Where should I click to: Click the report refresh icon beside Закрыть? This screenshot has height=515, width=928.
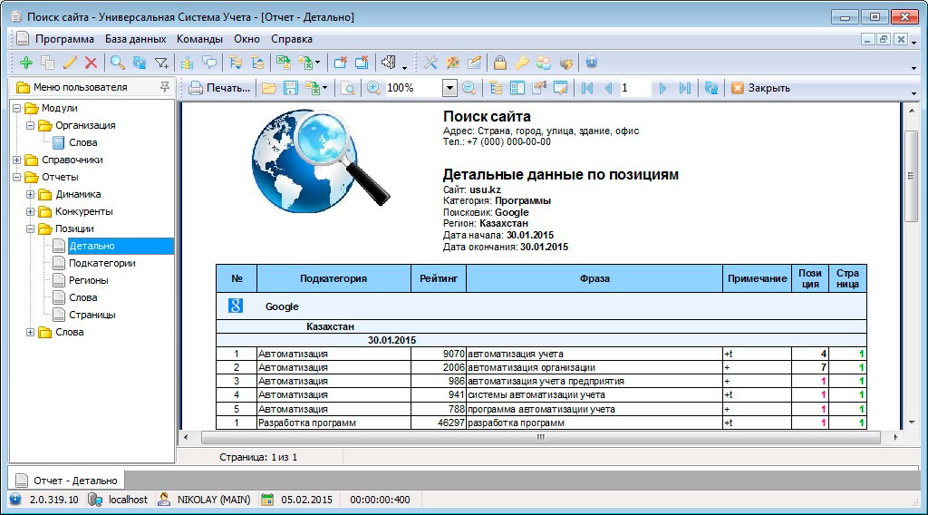pyautogui.click(x=711, y=88)
